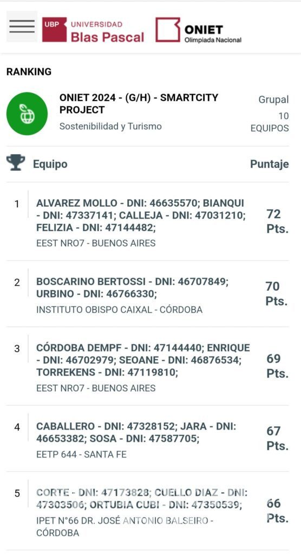Click the 72 Pts. score
Viewport: 301px width, 554px height.
(x=277, y=221)
